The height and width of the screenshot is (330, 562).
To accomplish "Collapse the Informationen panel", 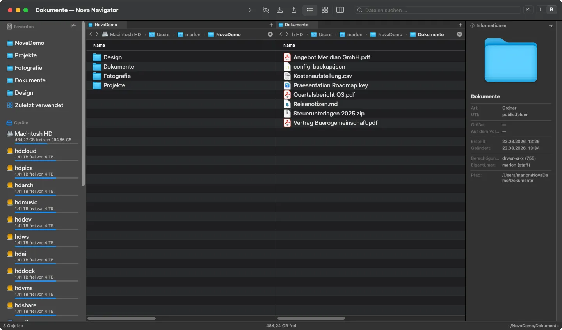I will [x=551, y=26].
